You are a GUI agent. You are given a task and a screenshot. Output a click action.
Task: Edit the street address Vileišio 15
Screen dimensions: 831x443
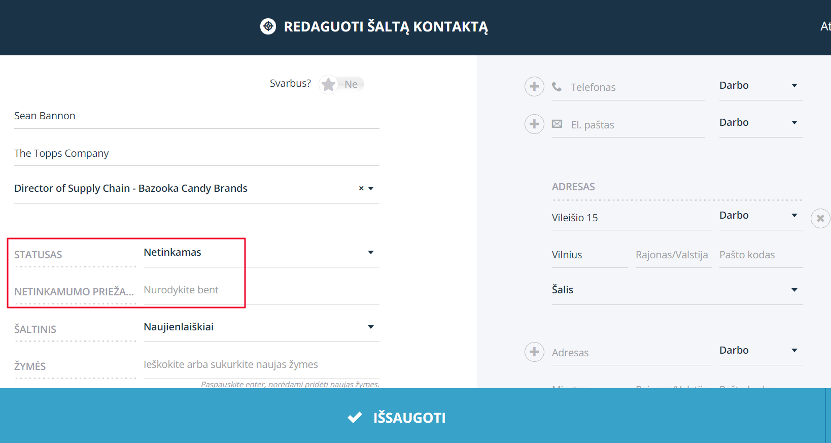point(632,218)
